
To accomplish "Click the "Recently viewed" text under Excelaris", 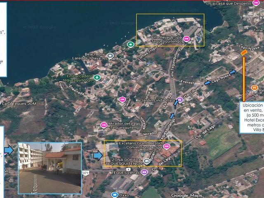I will (150, 151).
